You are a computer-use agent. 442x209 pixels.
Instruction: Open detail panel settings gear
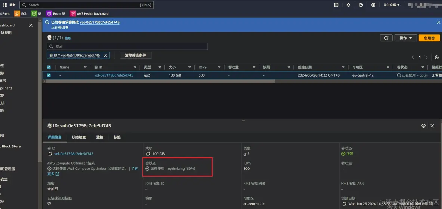pyautogui.click(x=423, y=126)
